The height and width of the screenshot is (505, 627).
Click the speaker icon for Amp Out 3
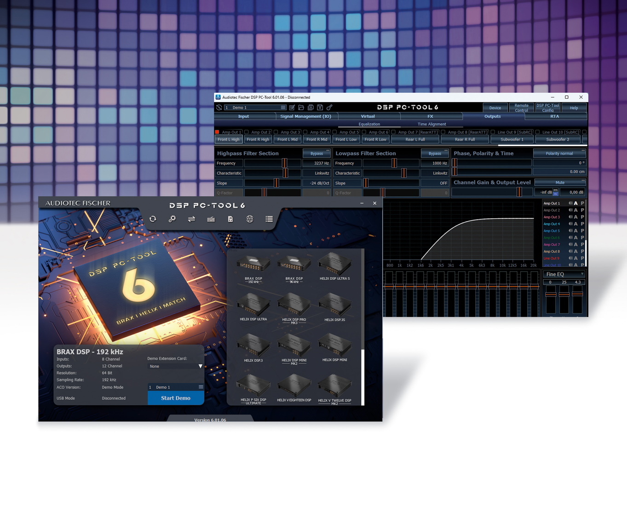click(x=570, y=217)
